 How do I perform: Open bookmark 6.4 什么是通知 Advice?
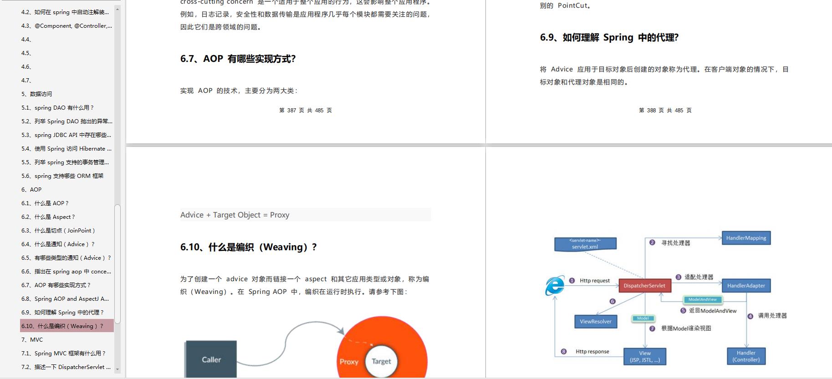pos(58,244)
